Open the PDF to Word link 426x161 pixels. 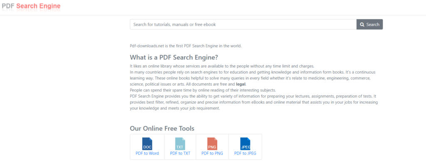[x=147, y=154]
